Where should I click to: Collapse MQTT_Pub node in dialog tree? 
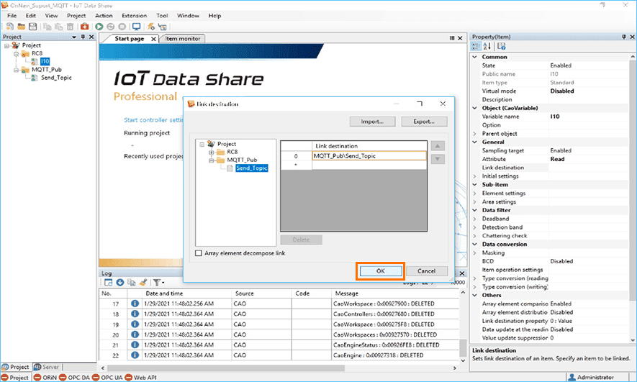[211, 160]
